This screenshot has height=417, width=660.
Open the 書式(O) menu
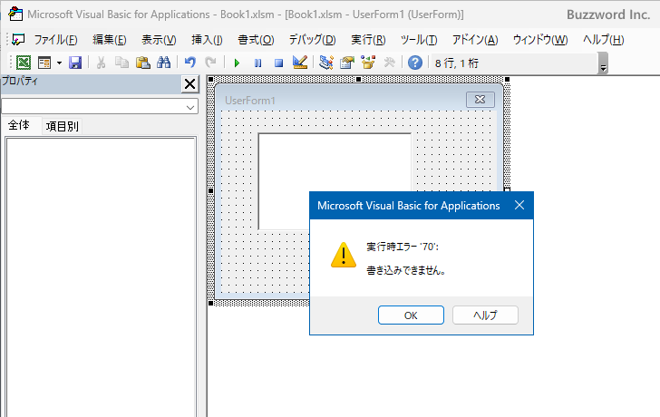(x=256, y=40)
